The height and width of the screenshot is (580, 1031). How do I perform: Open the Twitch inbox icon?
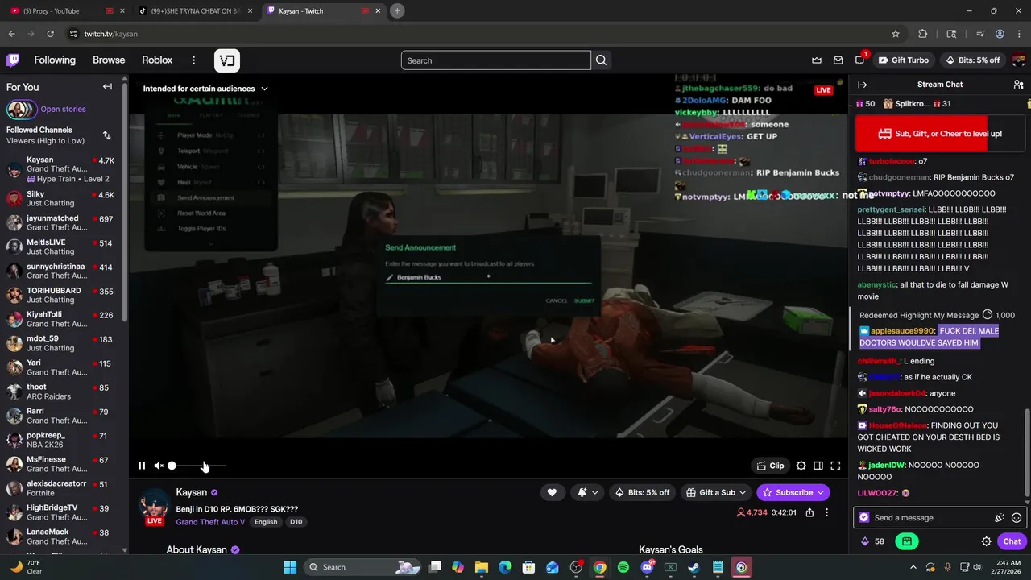pyautogui.click(x=838, y=60)
